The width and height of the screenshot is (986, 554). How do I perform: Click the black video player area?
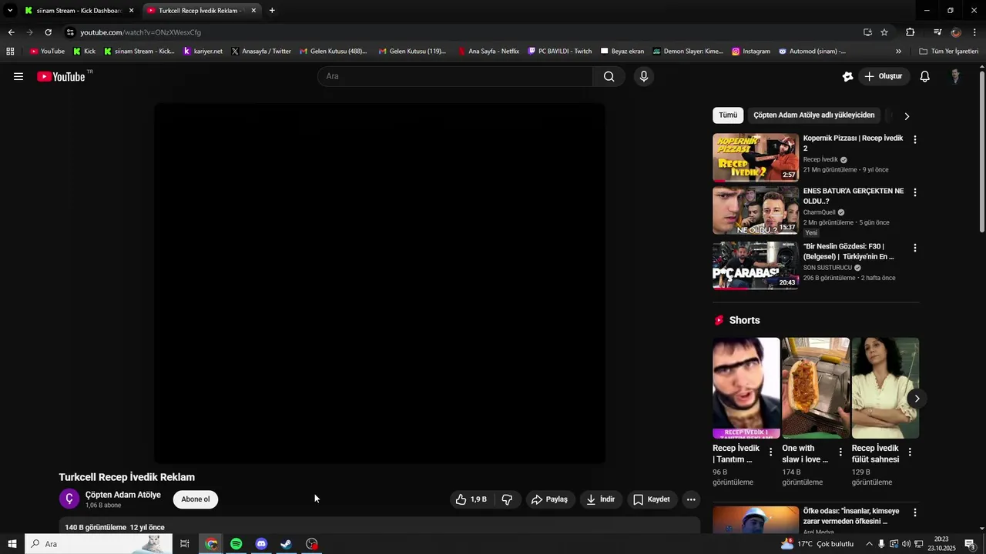[380, 284]
